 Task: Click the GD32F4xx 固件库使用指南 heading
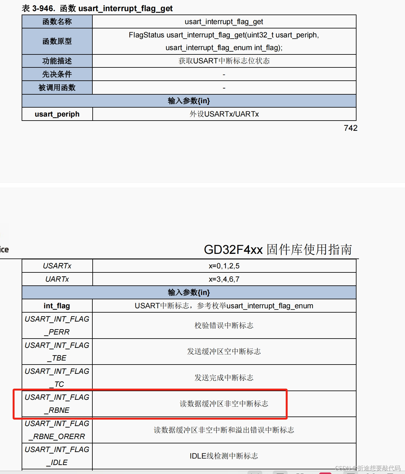click(279, 250)
